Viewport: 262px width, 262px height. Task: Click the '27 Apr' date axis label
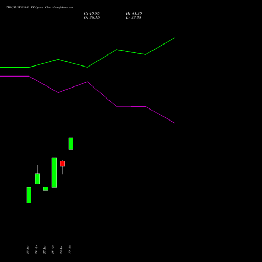(45, 249)
